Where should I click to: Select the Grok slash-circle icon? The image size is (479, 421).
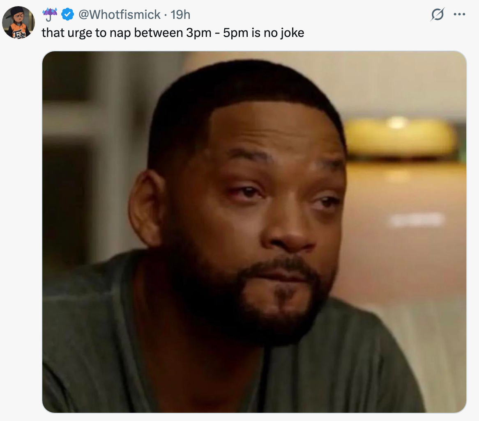coord(438,14)
